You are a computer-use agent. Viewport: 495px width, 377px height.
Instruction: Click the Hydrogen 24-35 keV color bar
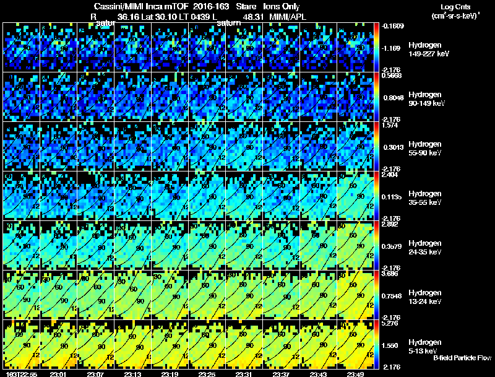pos(376,245)
